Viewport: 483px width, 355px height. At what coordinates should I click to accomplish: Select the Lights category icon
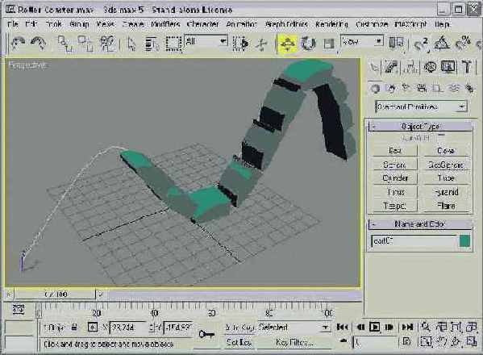406,89
